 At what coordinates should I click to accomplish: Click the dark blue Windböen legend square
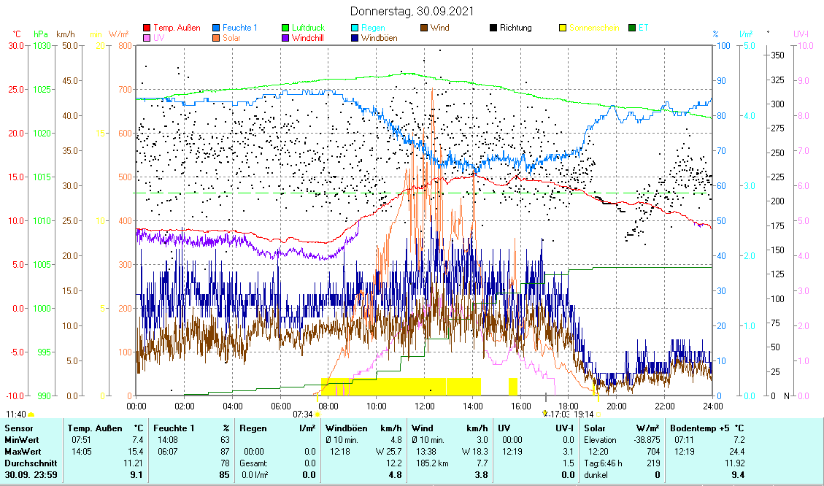click(x=355, y=38)
